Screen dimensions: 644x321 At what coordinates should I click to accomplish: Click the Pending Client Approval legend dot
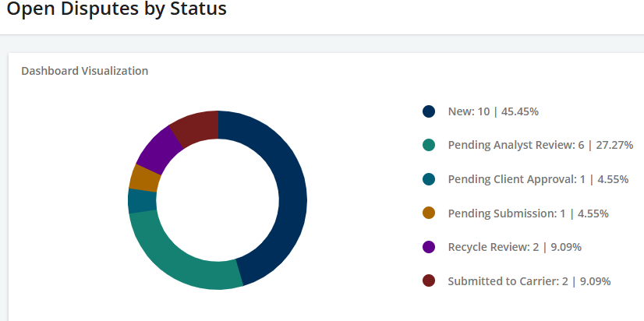point(428,179)
